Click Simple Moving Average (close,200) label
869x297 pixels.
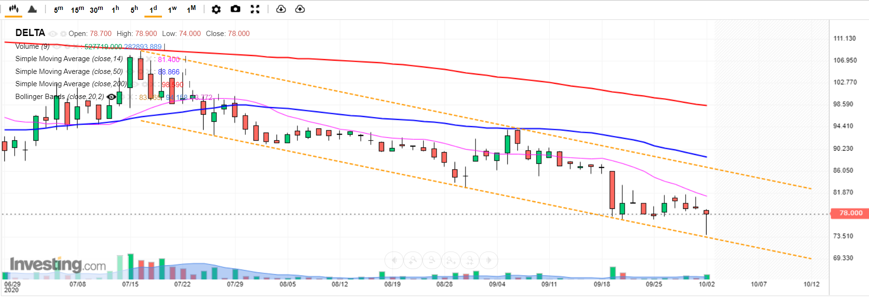tap(71, 84)
